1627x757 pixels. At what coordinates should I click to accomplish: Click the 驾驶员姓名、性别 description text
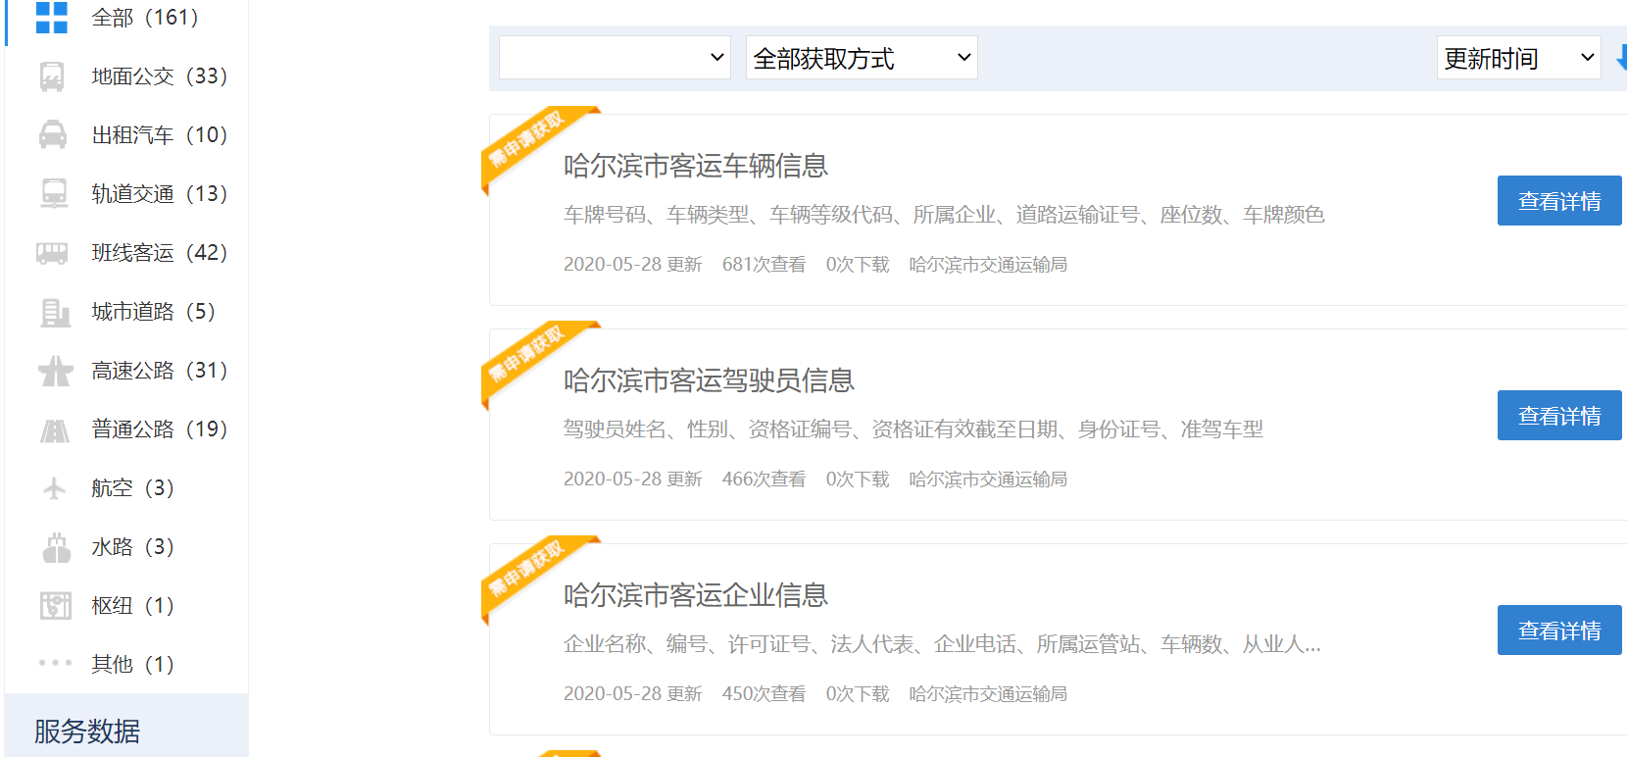pyautogui.click(x=913, y=429)
